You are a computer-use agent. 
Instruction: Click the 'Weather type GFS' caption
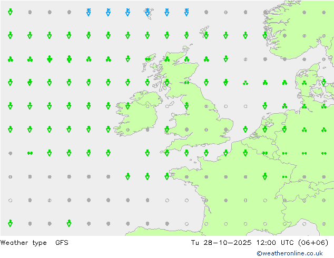point(34,243)
